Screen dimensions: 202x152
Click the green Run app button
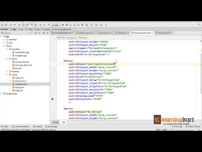click(x=63, y=25)
